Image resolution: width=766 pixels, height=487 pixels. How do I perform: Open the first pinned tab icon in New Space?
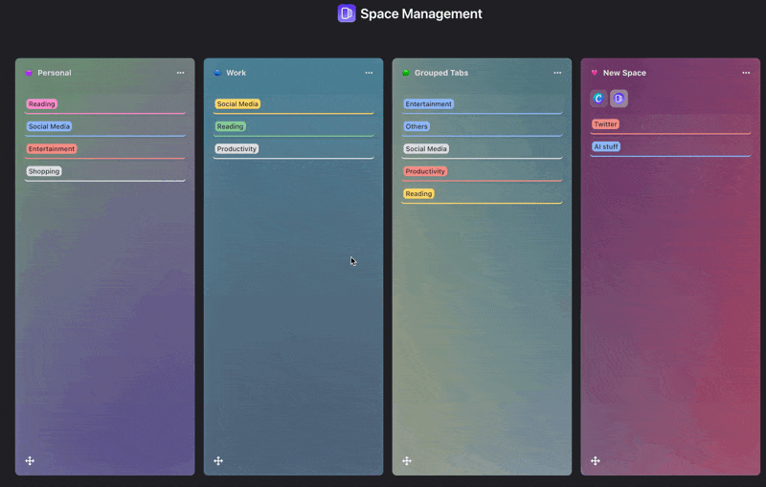click(598, 99)
